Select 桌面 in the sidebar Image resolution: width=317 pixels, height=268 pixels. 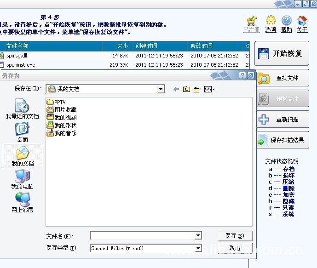coord(22,132)
